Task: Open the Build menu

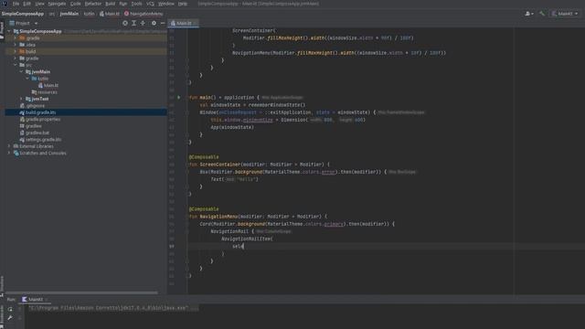Action: pos(110,4)
